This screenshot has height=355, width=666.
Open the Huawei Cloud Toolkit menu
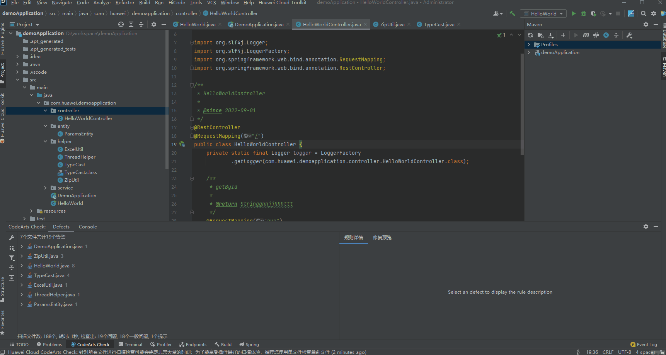[x=283, y=3]
